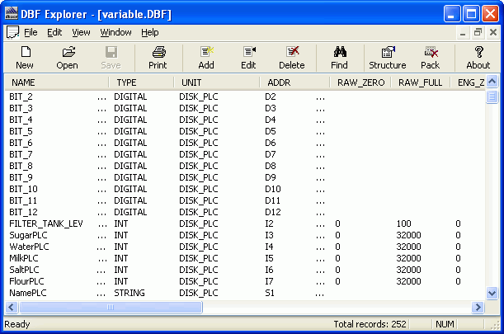Create a new file with New icon
Screen dimensions: 504x334
[25, 58]
